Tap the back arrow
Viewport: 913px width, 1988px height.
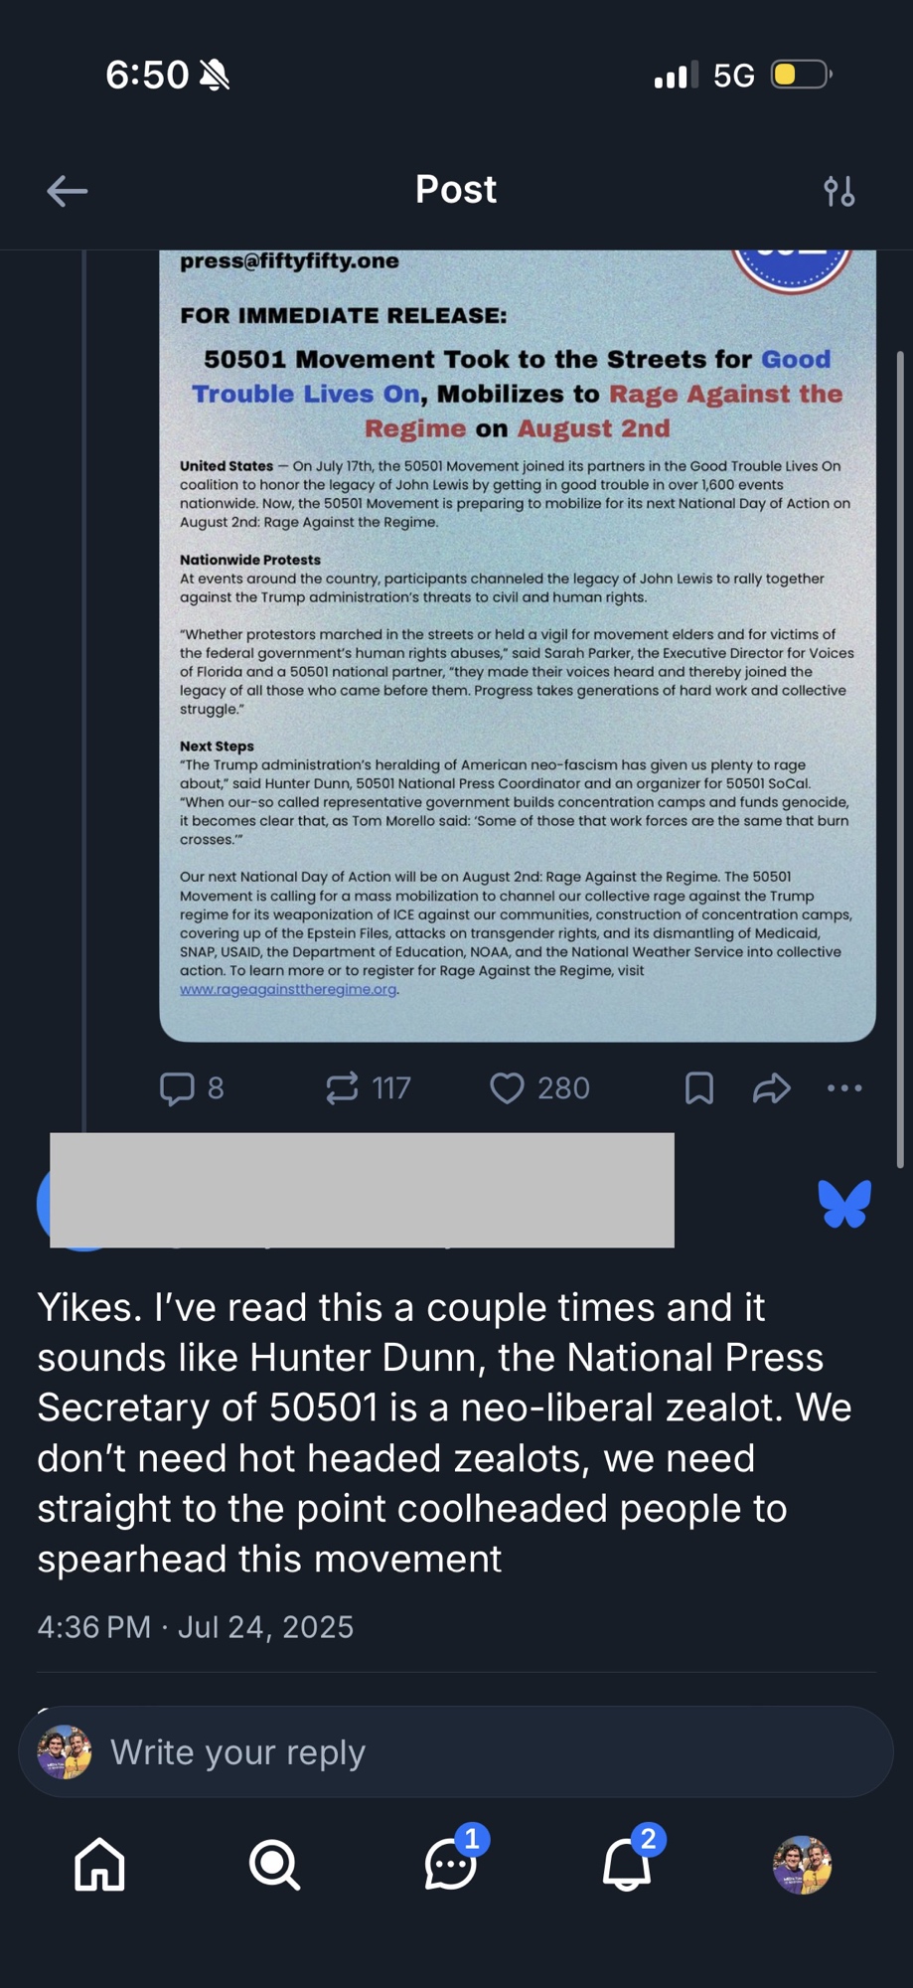68,191
